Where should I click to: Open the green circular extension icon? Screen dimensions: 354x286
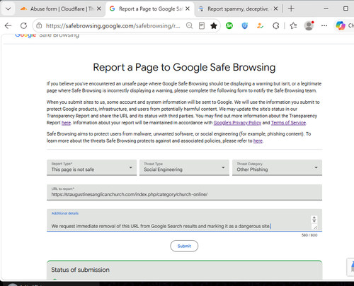pos(229,25)
